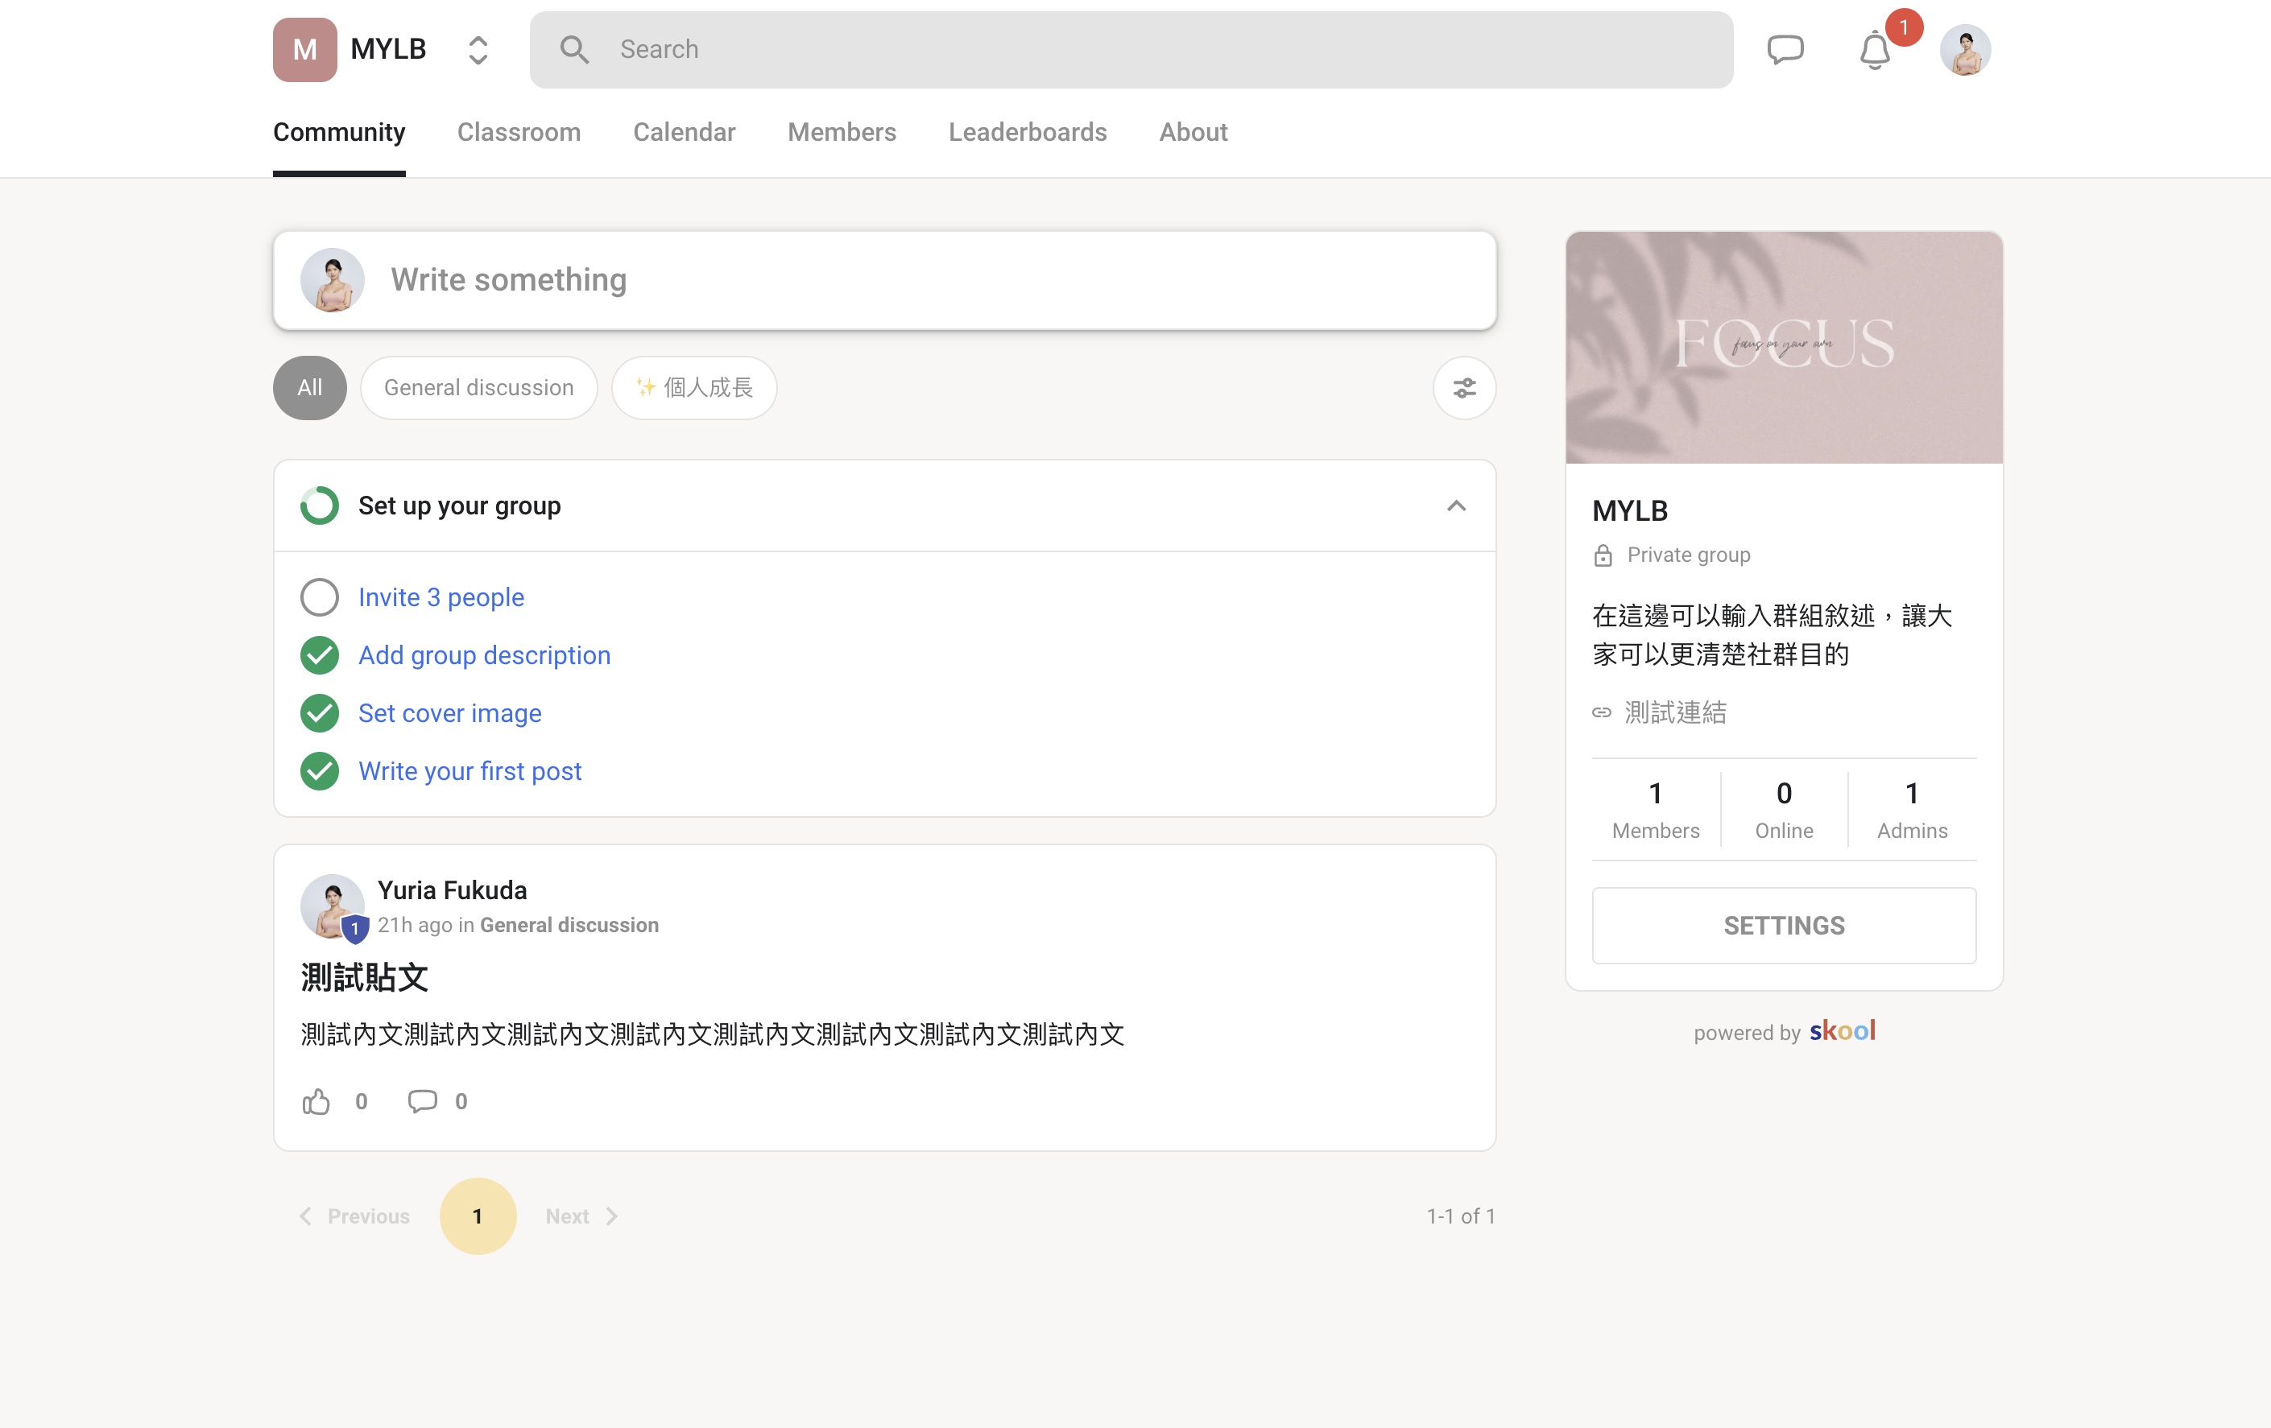
Task: Click the Invite 3 people unchecked circle
Action: [319, 596]
